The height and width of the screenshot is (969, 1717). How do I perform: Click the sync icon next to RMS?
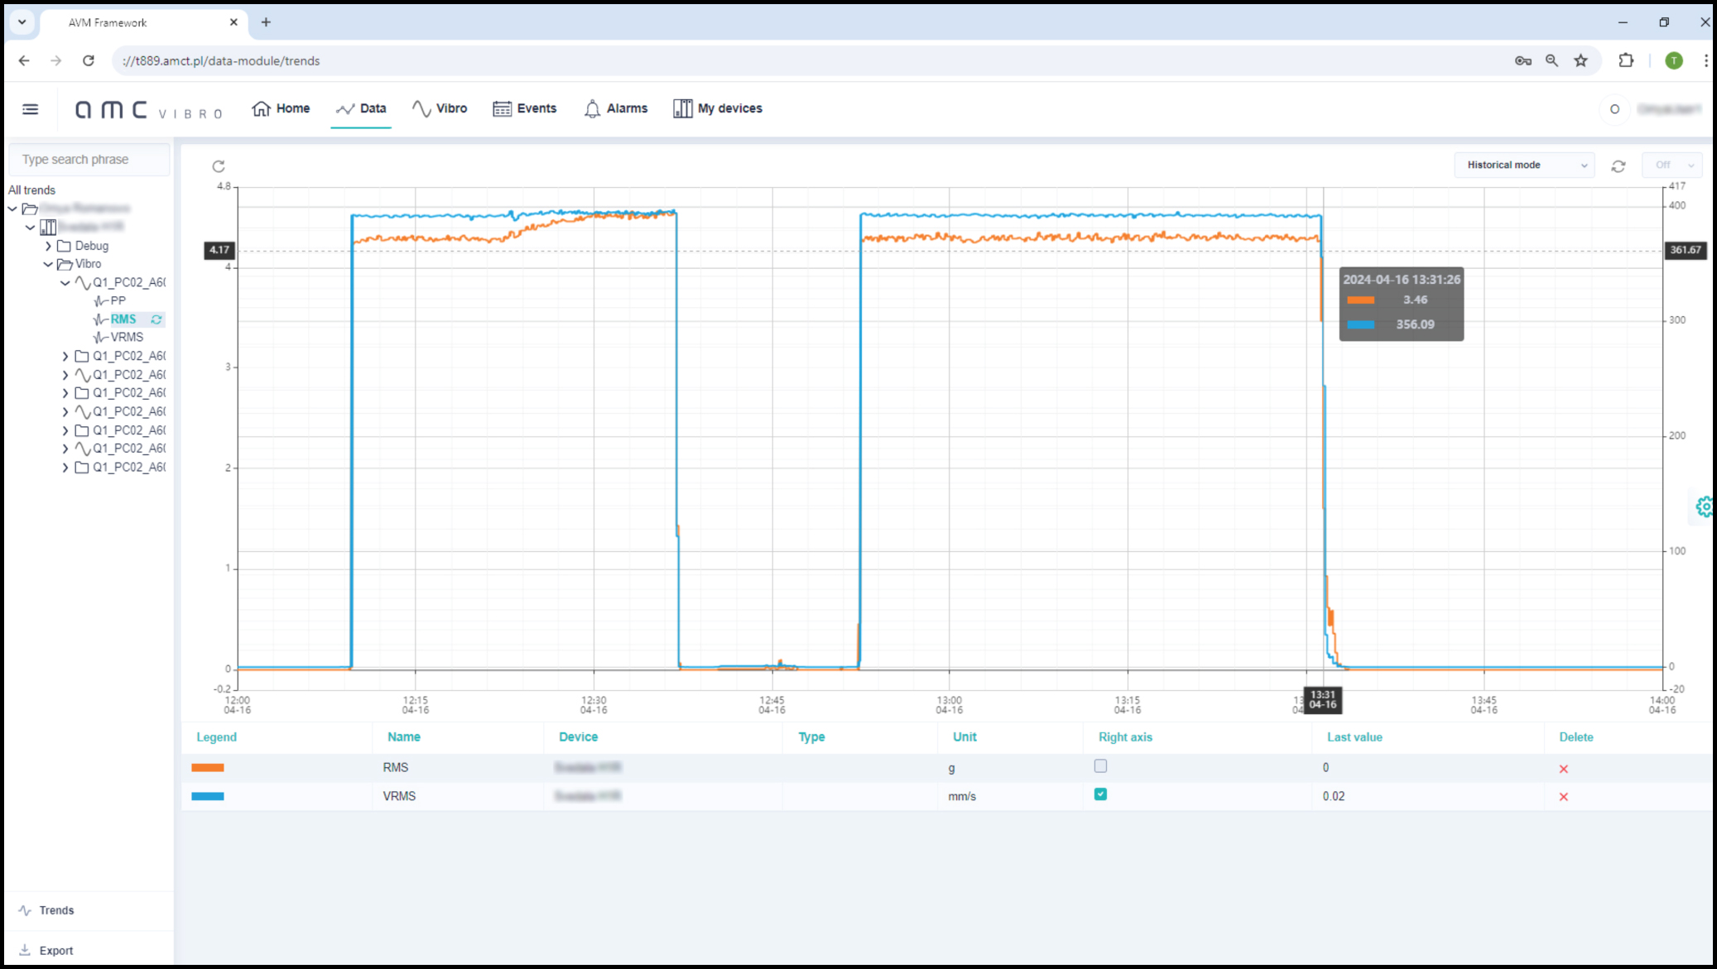(156, 319)
